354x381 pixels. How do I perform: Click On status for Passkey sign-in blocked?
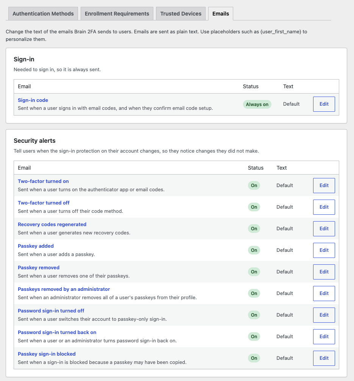pyautogui.click(x=254, y=358)
